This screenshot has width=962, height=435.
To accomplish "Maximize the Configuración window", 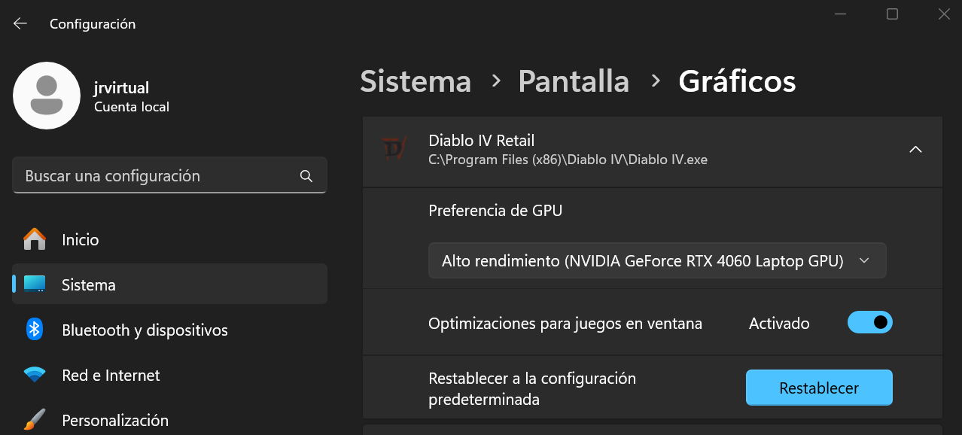I will coord(892,14).
